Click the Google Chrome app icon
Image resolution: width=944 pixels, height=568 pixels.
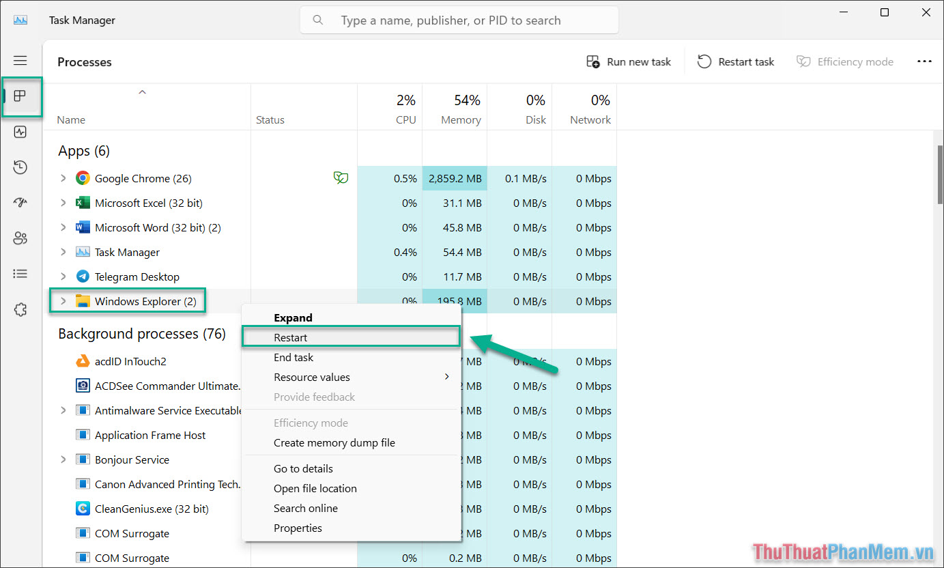pyautogui.click(x=83, y=178)
